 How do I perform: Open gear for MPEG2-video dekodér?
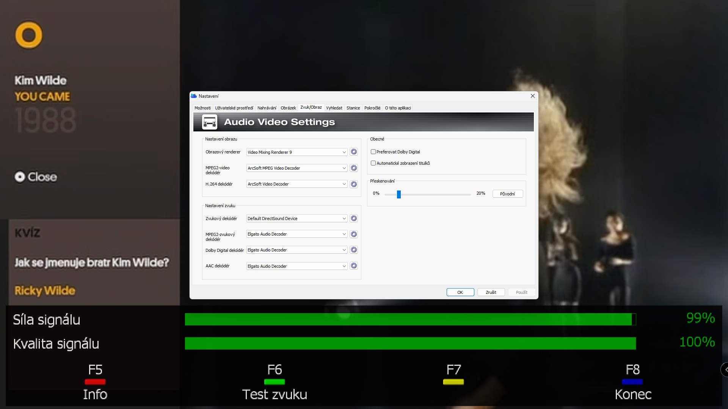[x=354, y=168]
